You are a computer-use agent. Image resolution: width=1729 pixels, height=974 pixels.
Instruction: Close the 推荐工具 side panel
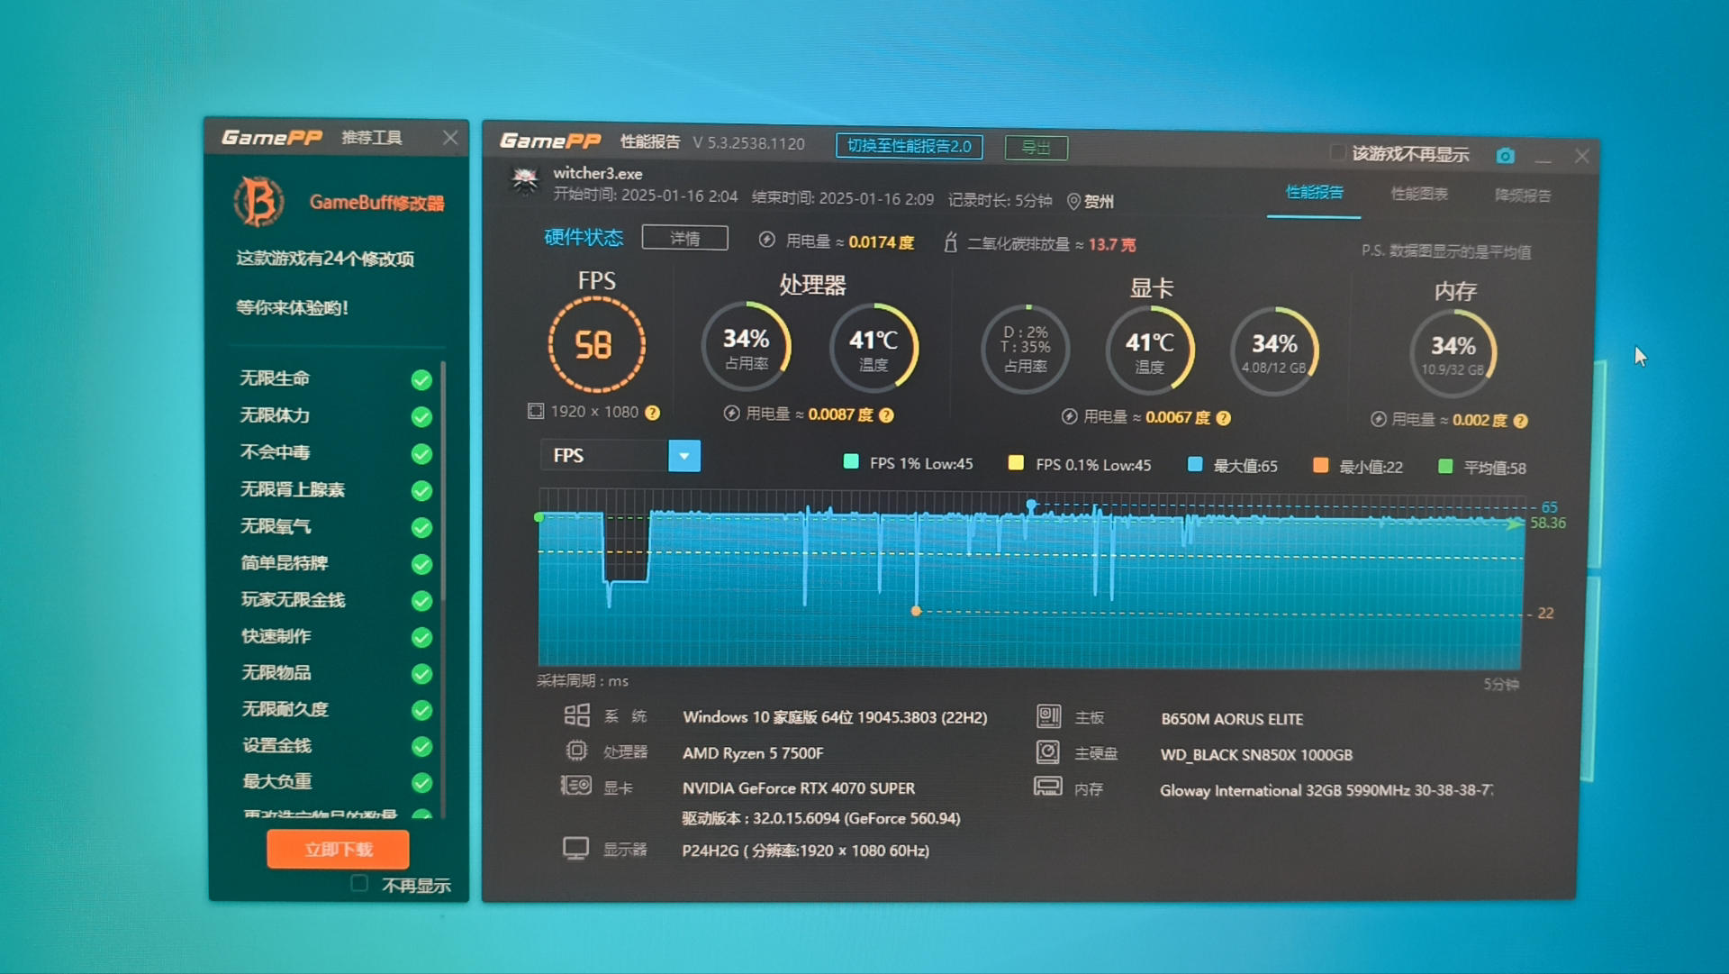point(450,138)
